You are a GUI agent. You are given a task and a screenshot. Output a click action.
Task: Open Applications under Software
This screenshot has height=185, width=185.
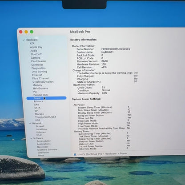click(44, 144)
